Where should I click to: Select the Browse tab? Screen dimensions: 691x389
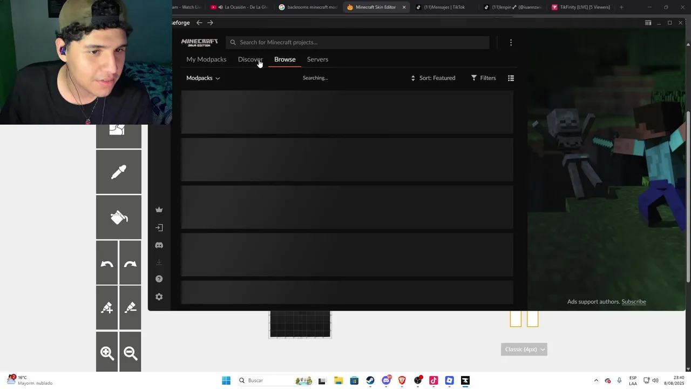pos(284,59)
